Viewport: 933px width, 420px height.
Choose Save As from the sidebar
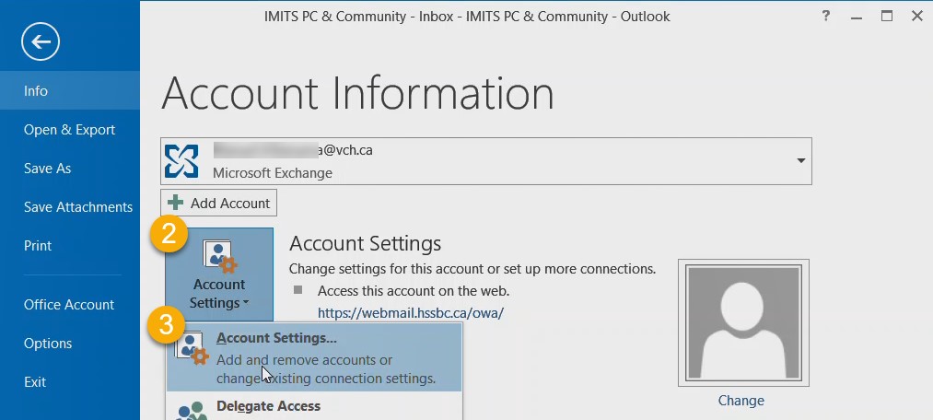coord(70,169)
